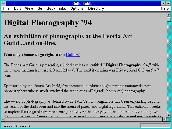Open the Edit menu

[17, 9]
